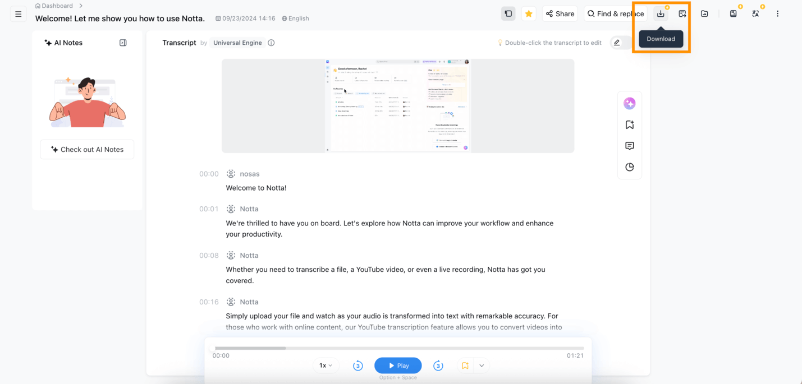
Task: Click the 'Whether you need to transcribe' paragraph
Action: (386, 275)
